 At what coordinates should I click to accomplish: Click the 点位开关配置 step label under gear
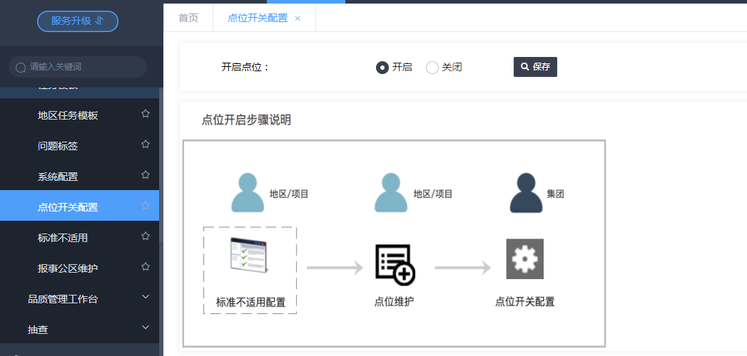[524, 301]
